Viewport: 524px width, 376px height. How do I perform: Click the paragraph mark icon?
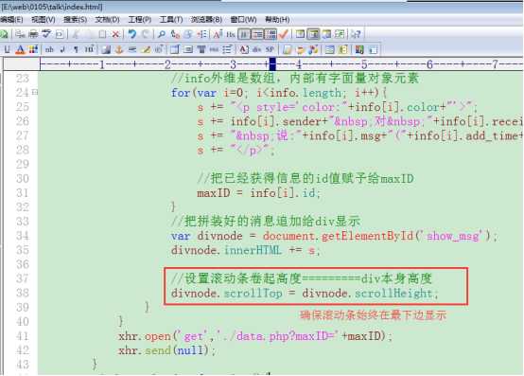tap(76, 50)
